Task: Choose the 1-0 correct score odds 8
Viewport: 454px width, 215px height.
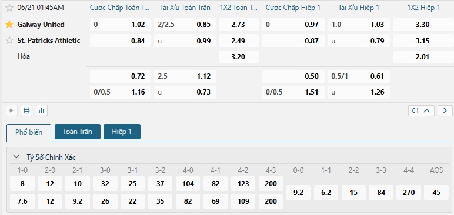Action: tap(22, 184)
